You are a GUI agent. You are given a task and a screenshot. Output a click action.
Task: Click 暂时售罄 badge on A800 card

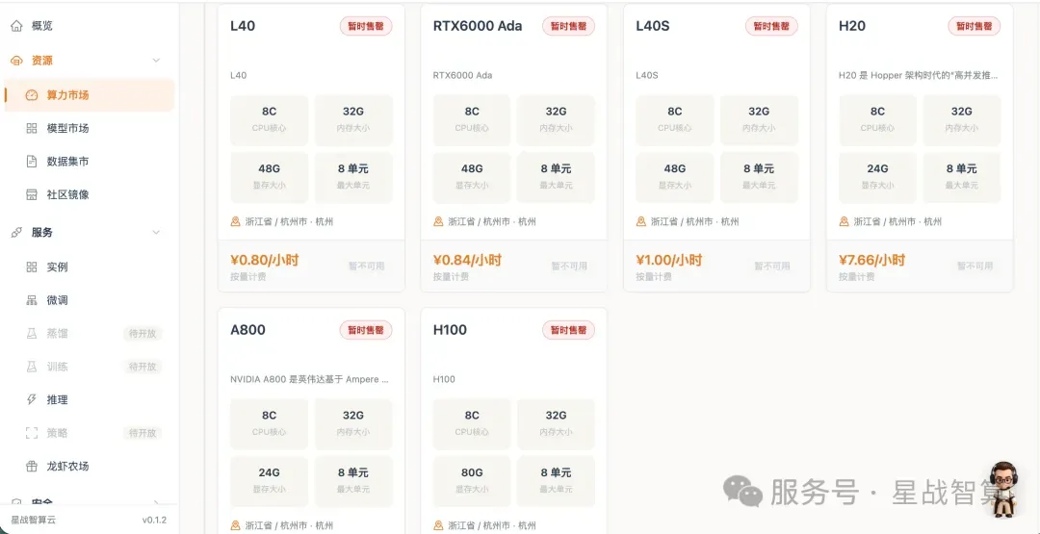coord(366,330)
